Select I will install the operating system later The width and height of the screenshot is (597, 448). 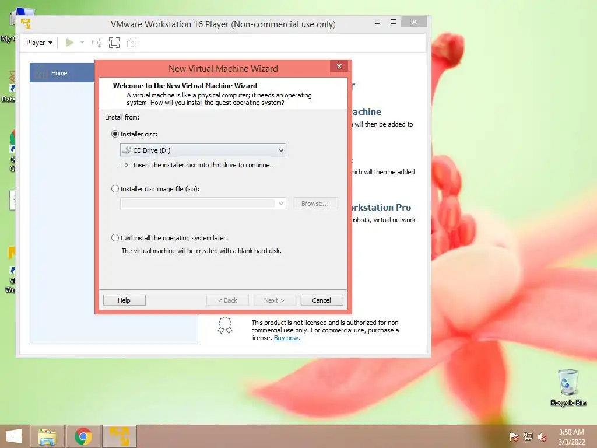tap(115, 238)
